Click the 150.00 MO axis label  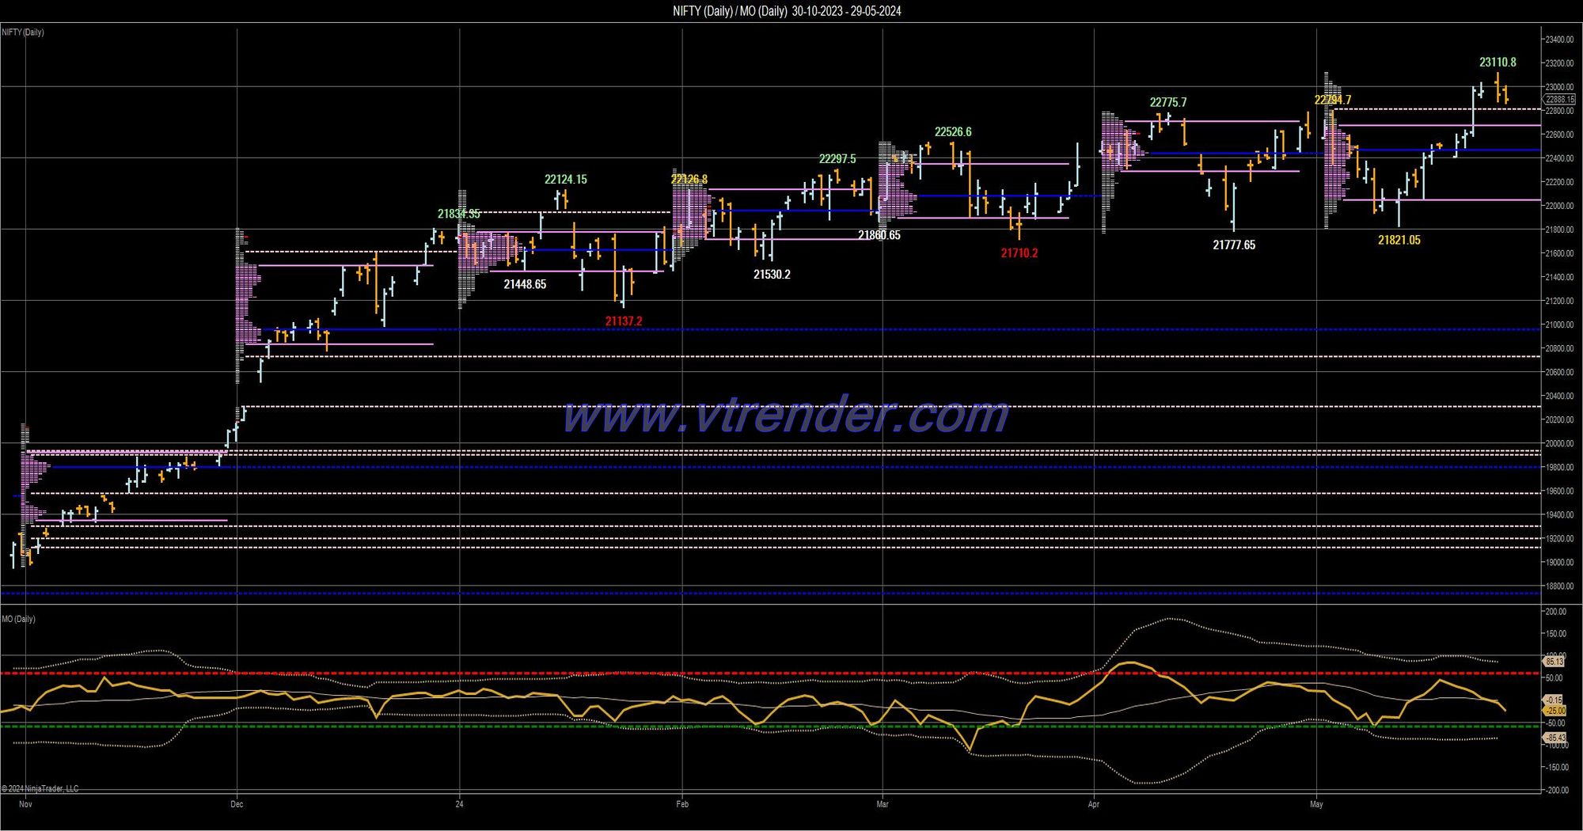tap(1555, 633)
